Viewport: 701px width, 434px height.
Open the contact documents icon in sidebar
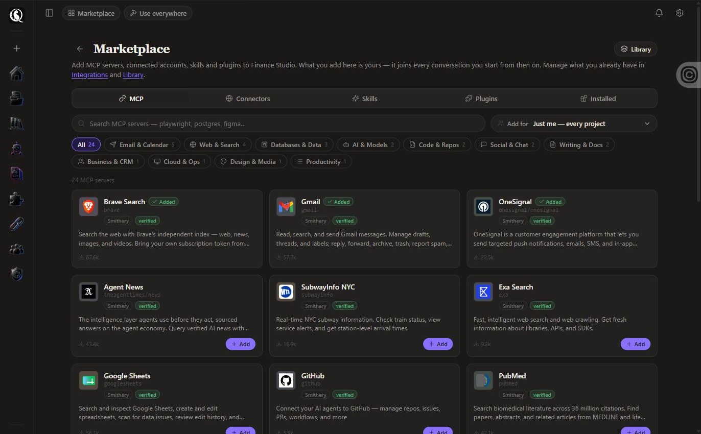pyautogui.click(x=17, y=174)
